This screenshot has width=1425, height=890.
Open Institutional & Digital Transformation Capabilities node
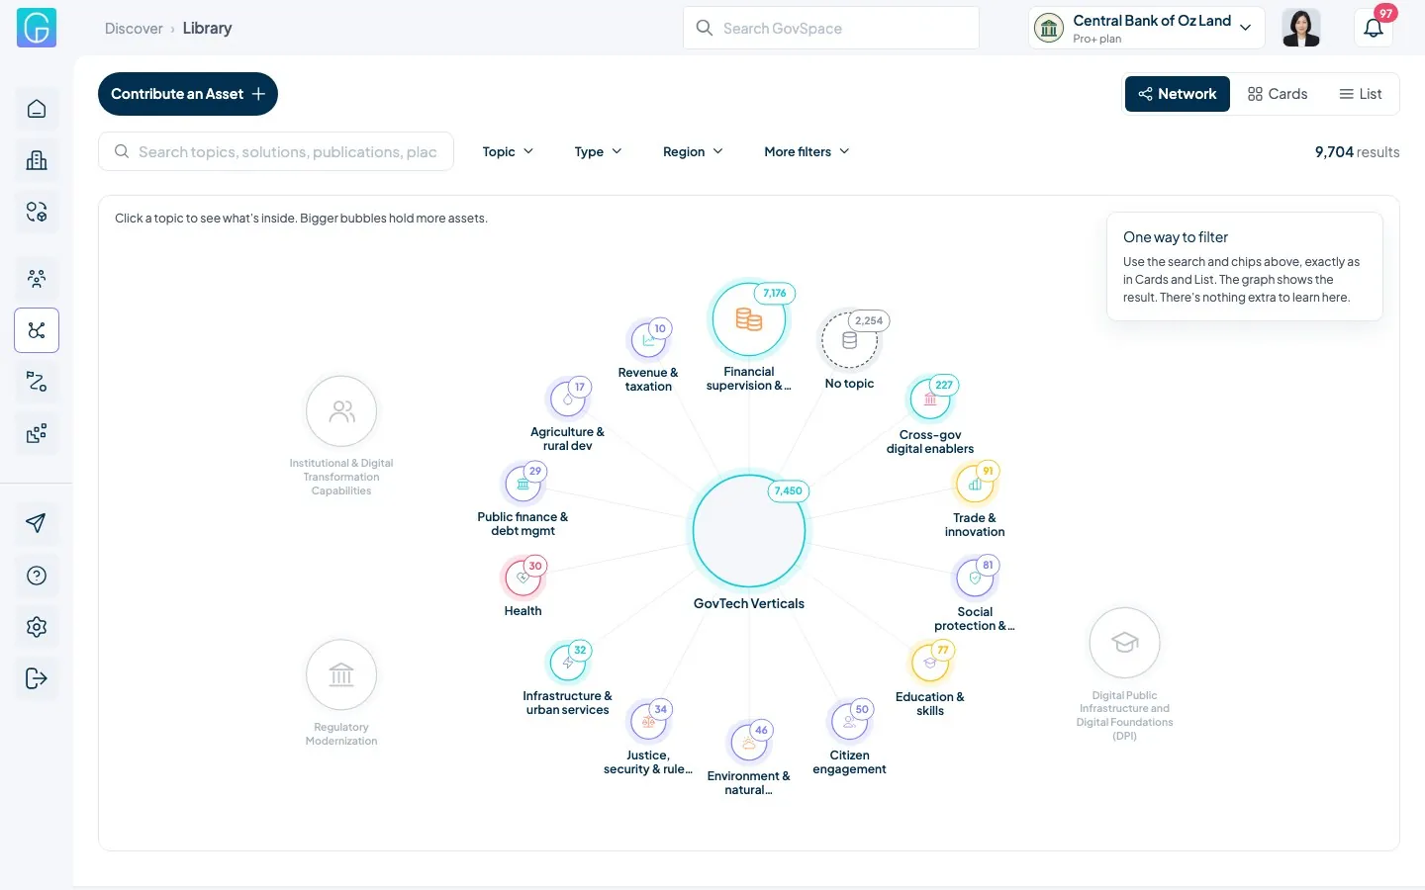click(x=341, y=411)
